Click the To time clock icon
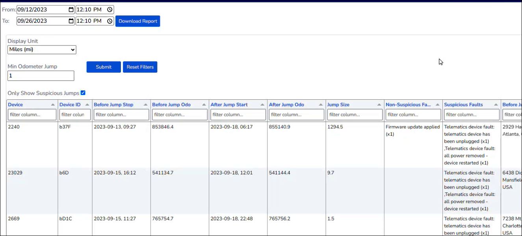 pos(110,21)
